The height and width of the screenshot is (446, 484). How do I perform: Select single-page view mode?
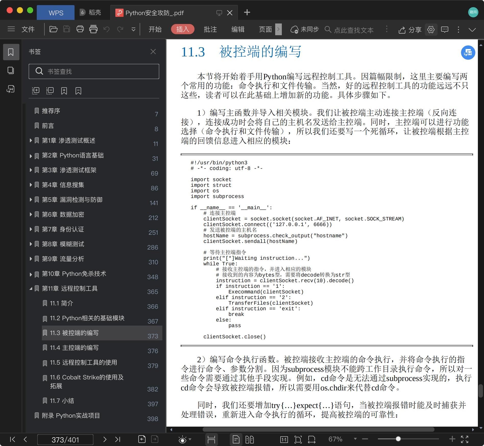click(236, 439)
